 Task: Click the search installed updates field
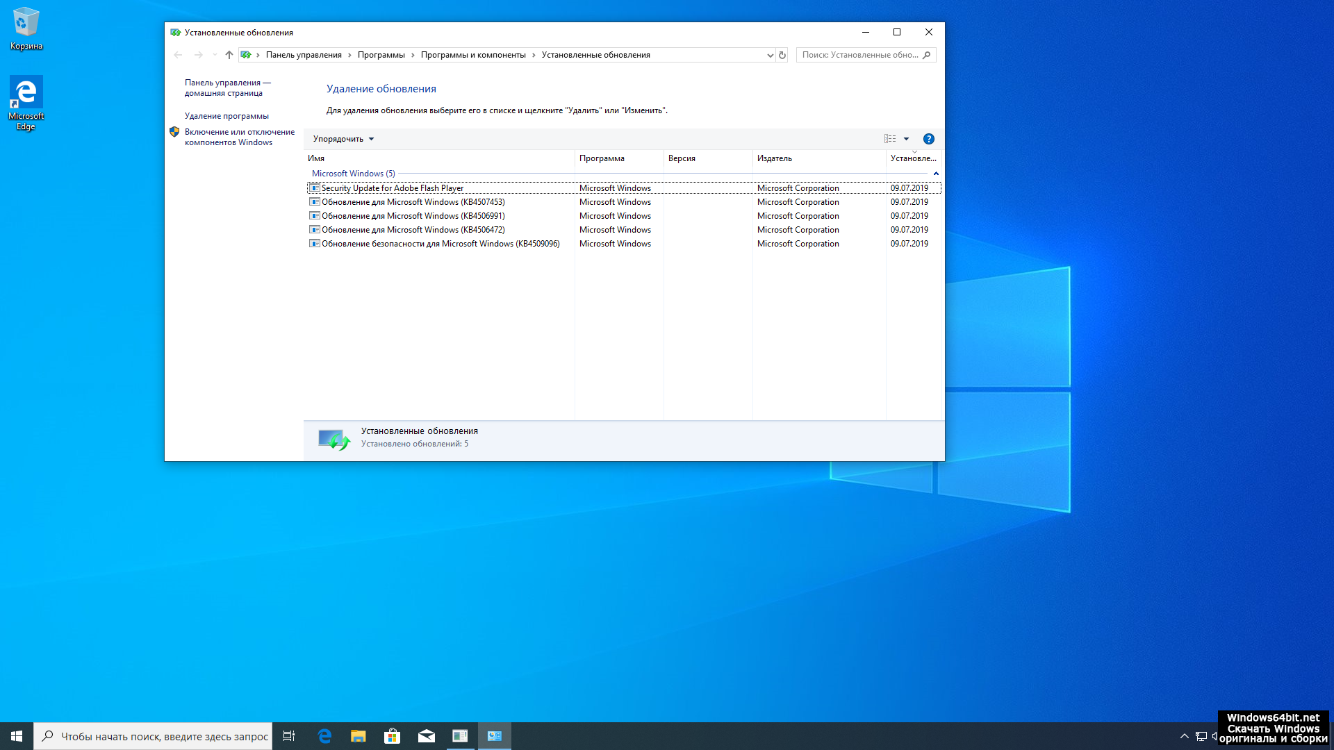pos(860,55)
